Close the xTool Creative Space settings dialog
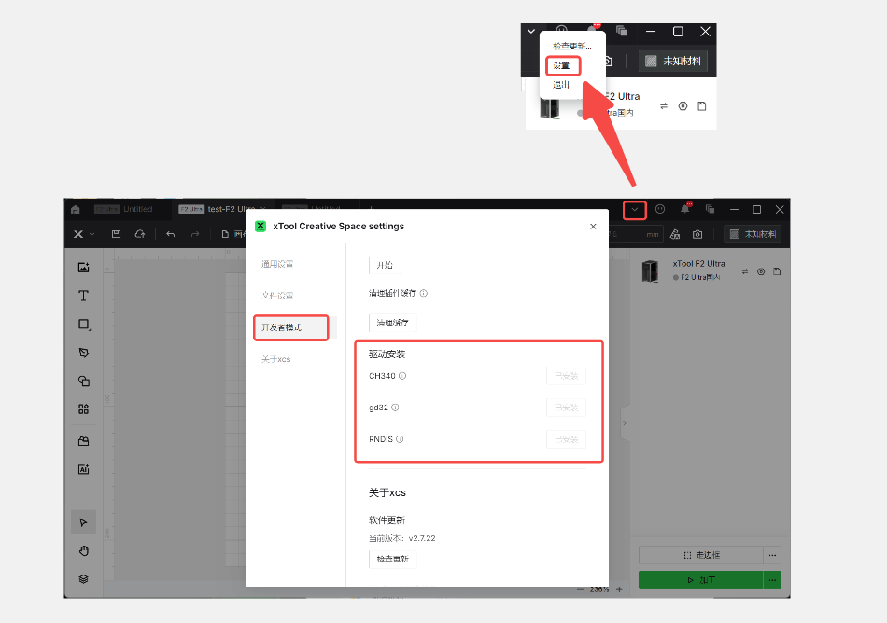This screenshot has width=887, height=623. pyautogui.click(x=593, y=226)
